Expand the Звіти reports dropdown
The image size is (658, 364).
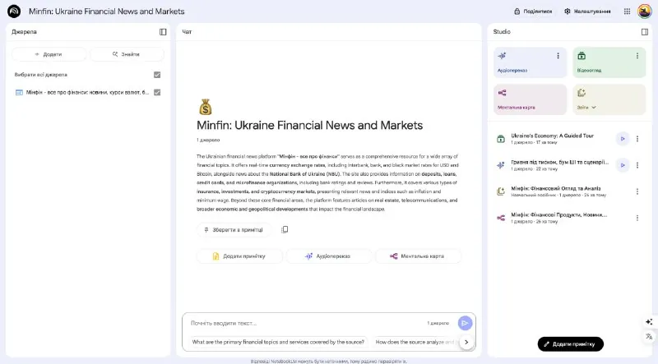[x=586, y=108]
